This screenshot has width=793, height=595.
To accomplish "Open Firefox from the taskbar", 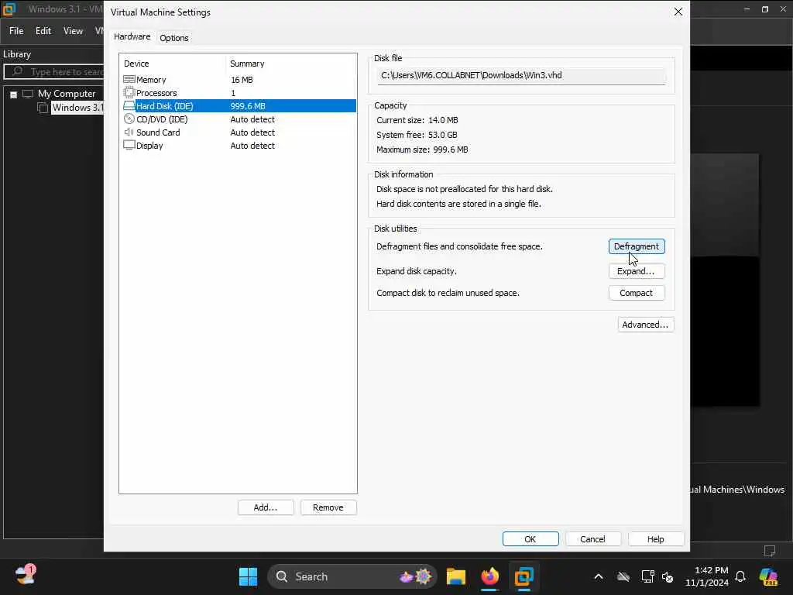I will (489, 576).
